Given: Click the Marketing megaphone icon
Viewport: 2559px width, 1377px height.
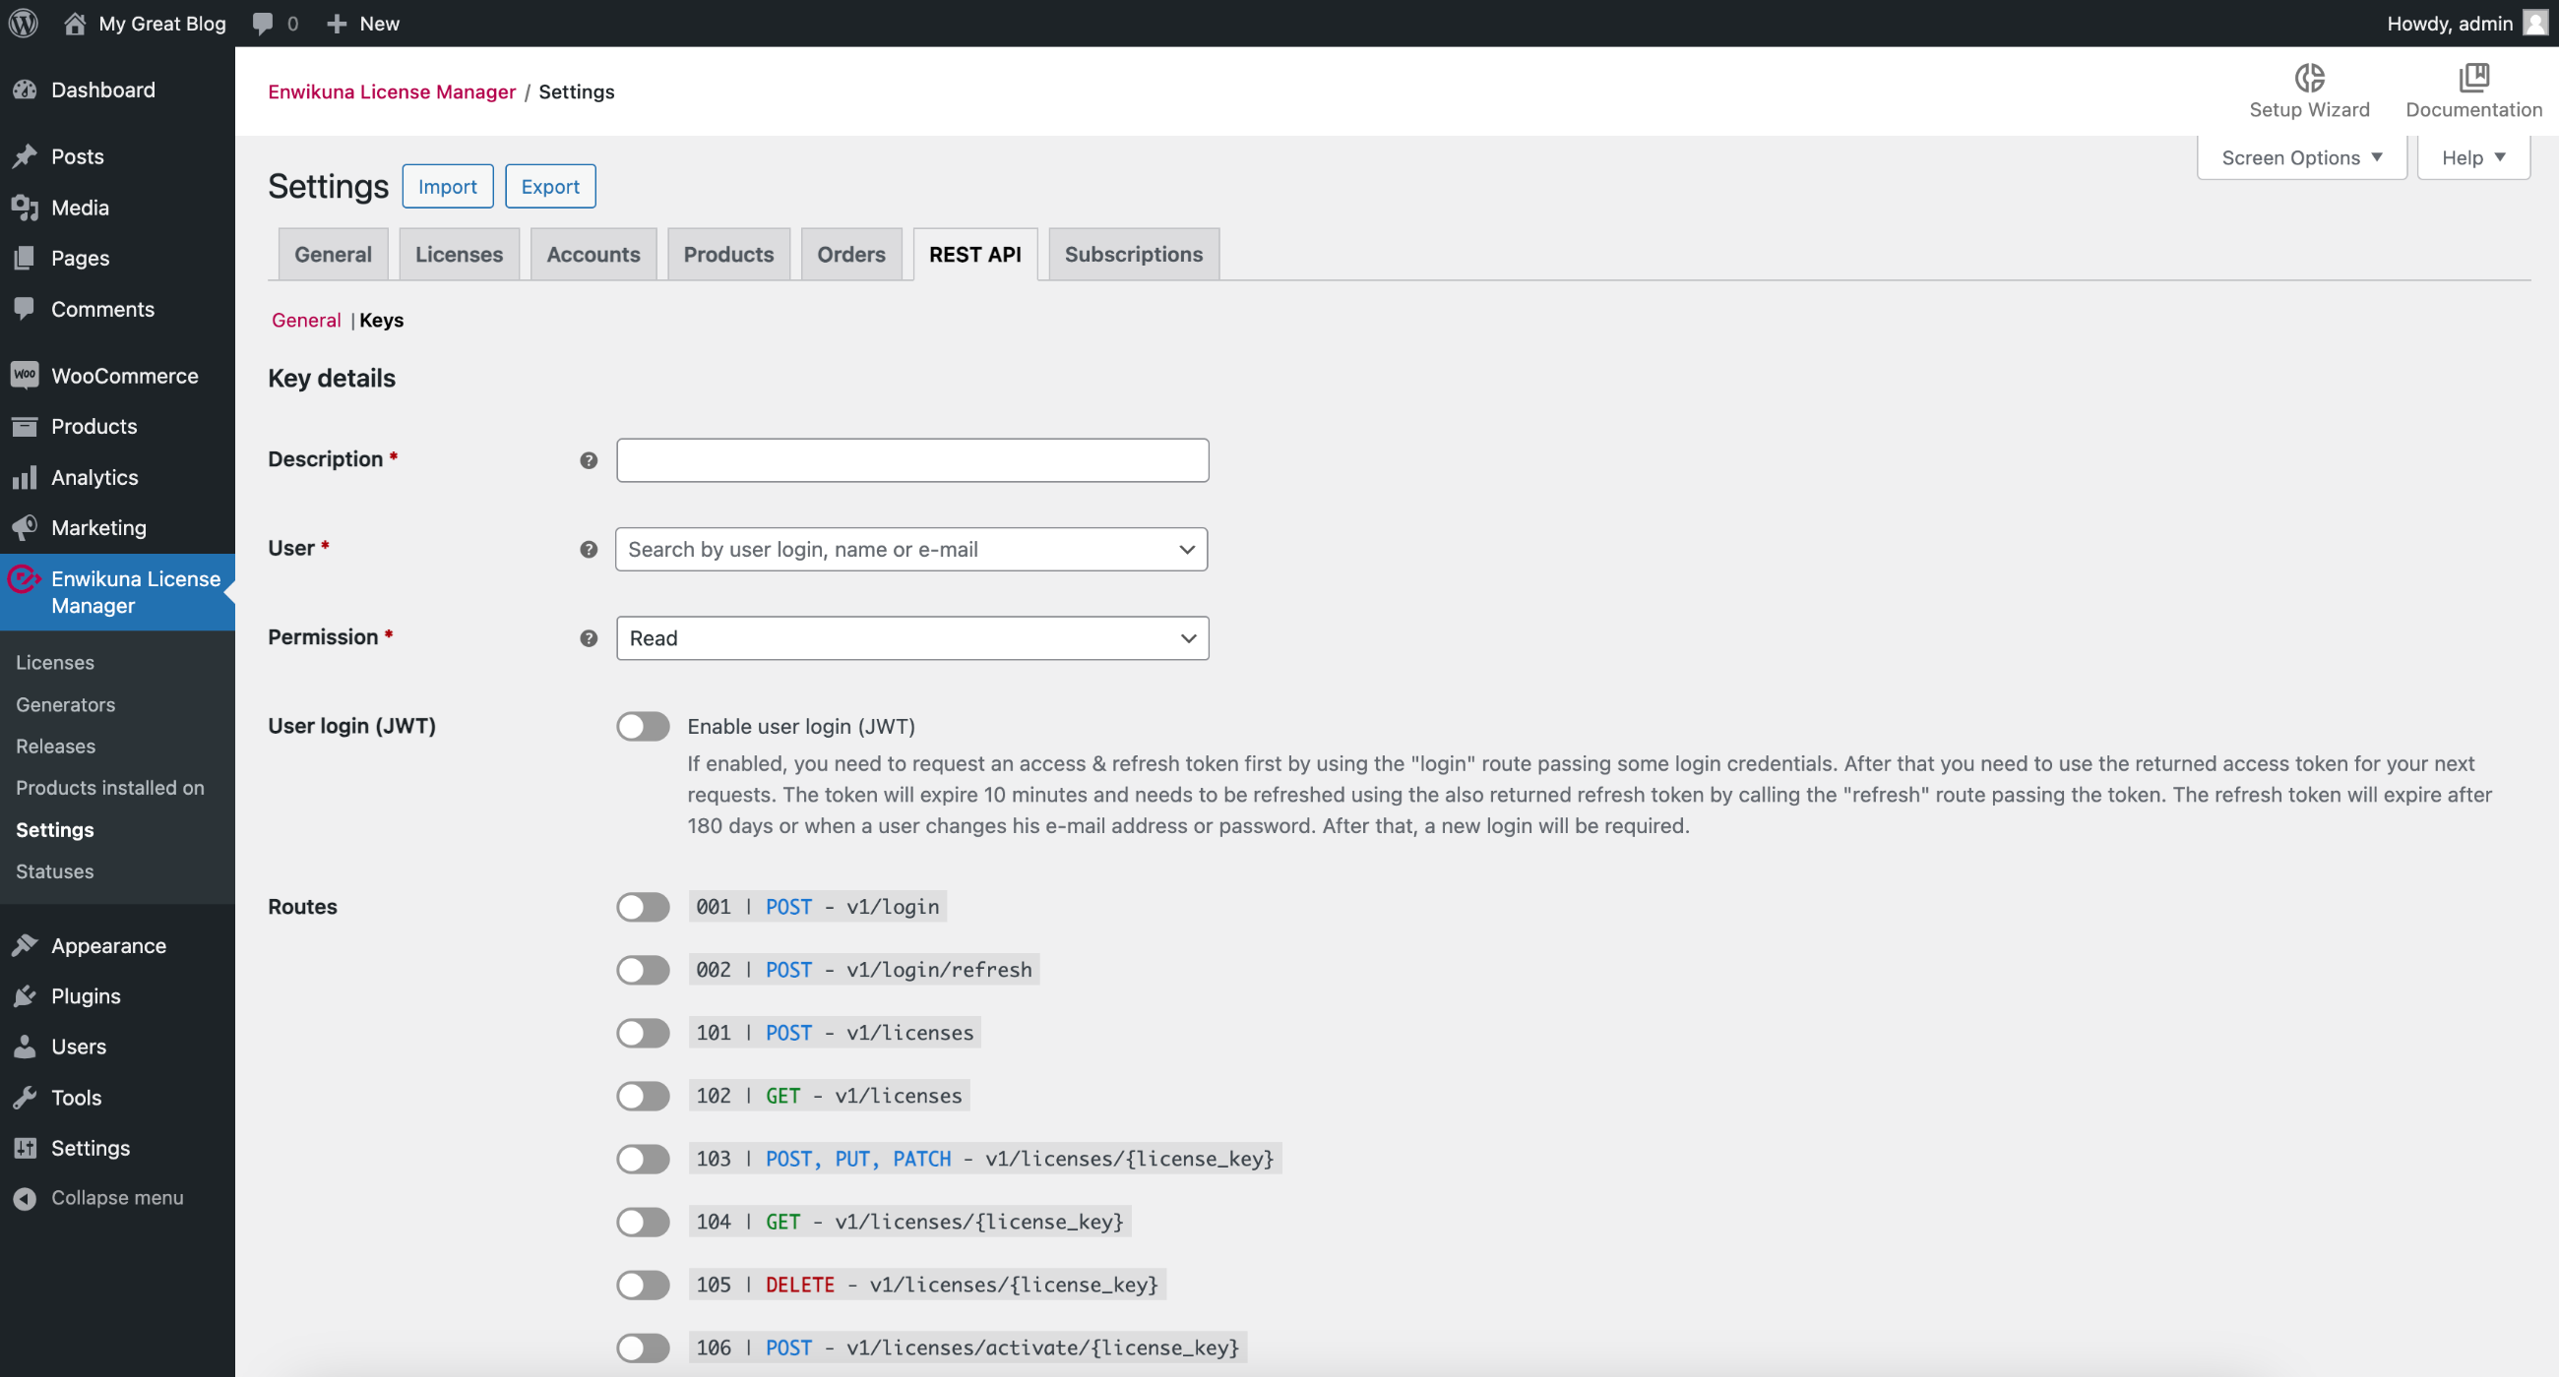Looking at the screenshot, I should 25,527.
